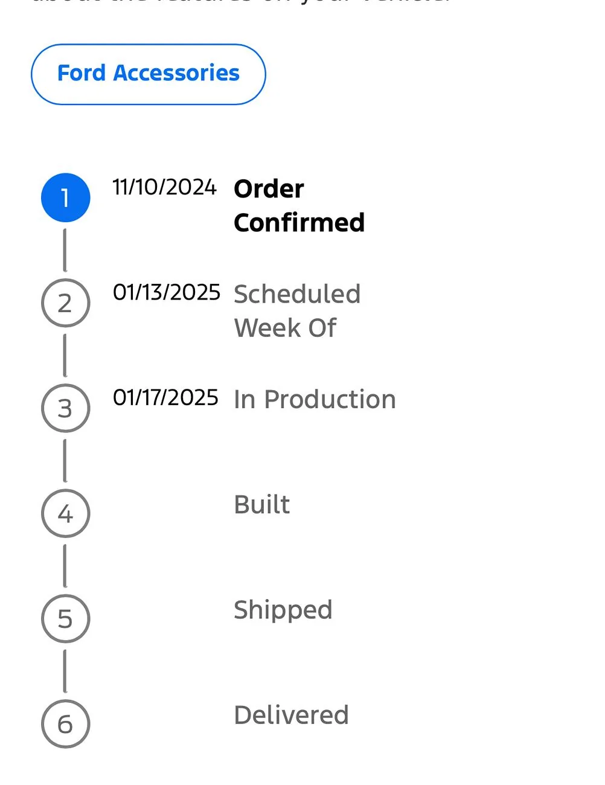
Task: Tap the Built status label
Action: (262, 505)
